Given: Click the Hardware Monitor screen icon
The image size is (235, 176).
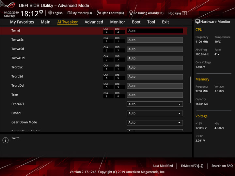Looking at the screenshot, I should coord(197,22).
